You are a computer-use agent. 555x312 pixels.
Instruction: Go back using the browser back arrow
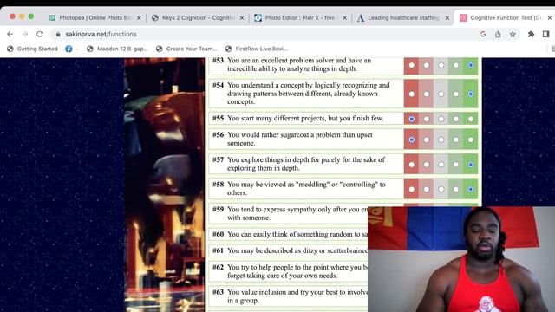click(x=10, y=34)
